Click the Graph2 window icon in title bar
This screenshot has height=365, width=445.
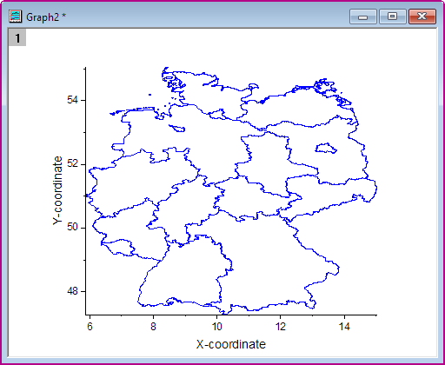[x=15, y=17]
